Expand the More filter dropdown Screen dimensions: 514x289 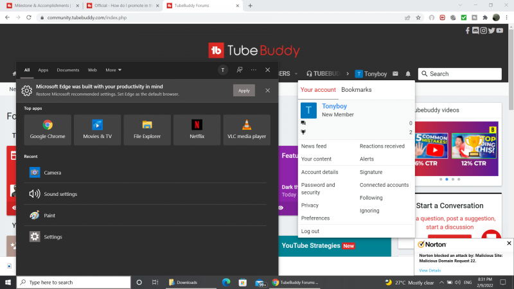(113, 70)
